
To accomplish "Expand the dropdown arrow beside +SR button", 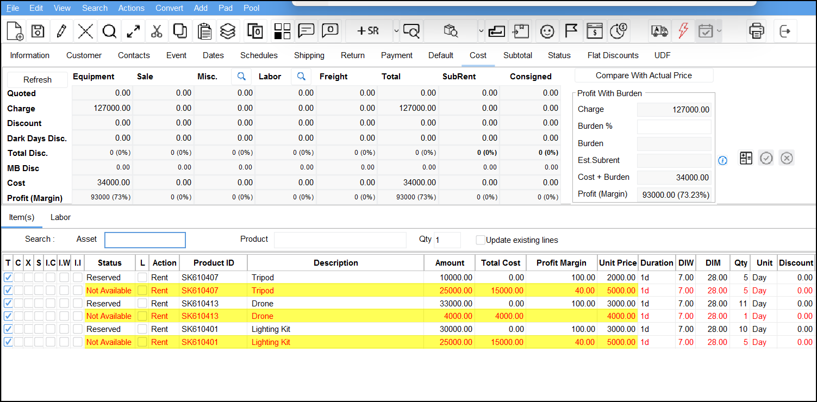I will point(396,31).
